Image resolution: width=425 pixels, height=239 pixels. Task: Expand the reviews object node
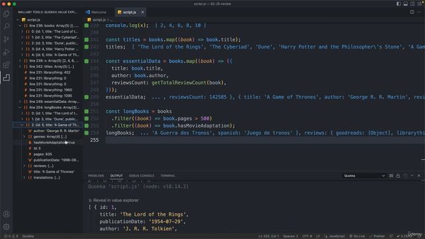[x=25, y=166]
